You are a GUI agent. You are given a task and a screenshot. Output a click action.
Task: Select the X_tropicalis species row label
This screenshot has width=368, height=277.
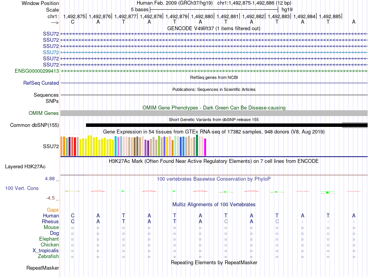tap(46, 251)
